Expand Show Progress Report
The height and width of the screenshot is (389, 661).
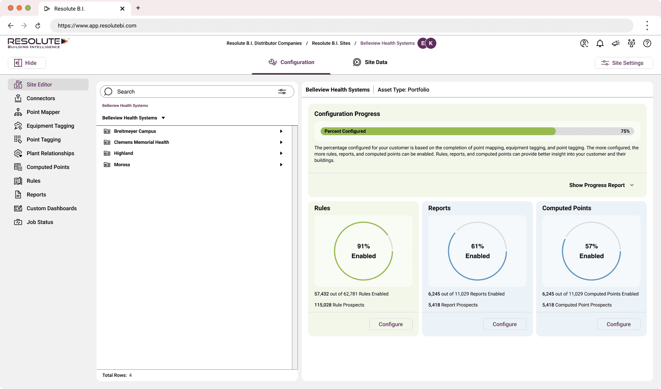[602, 185]
